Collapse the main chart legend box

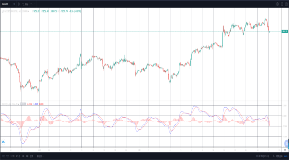[2, 11]
